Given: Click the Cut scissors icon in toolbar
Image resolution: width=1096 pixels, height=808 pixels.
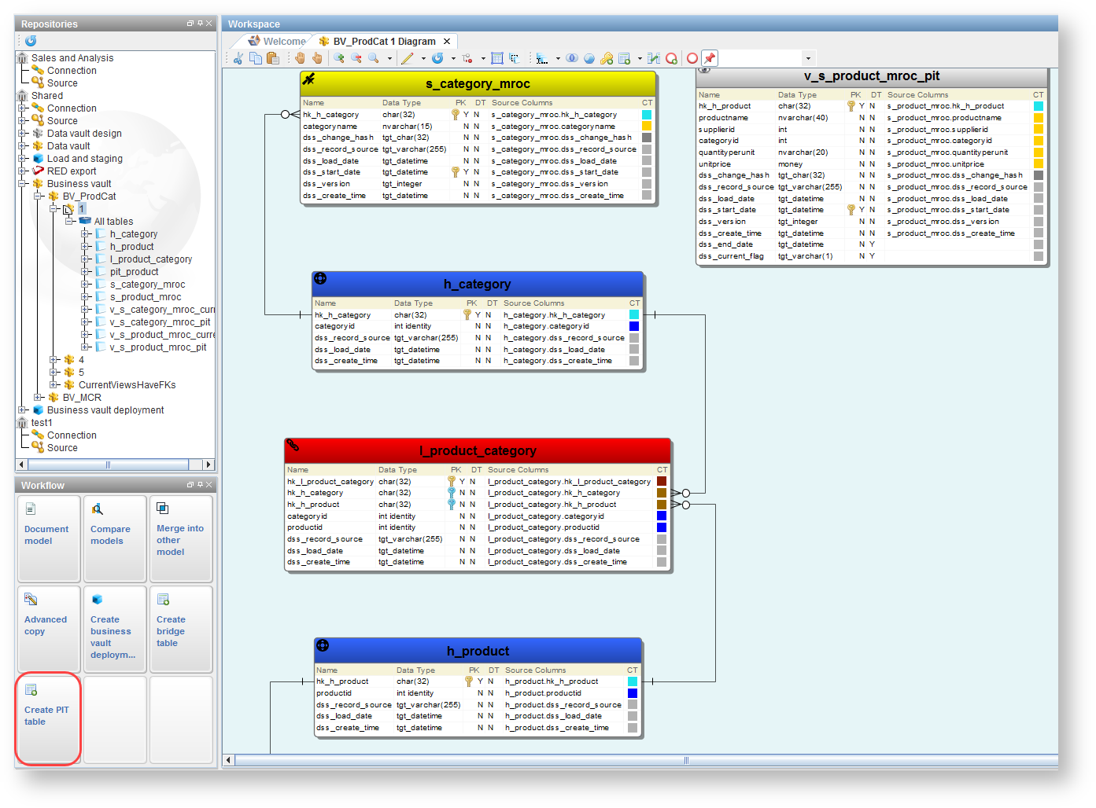Looking at the screenshot, I should pyautogui.click(x=238, y=58).
